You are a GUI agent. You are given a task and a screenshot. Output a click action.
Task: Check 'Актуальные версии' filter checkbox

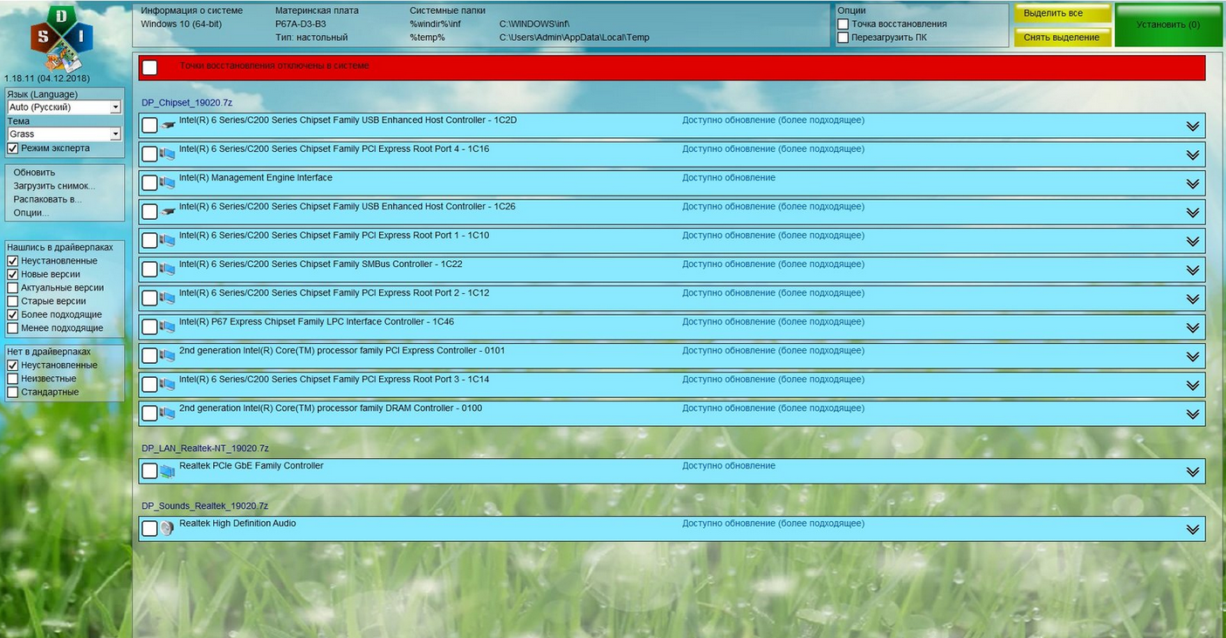(x=12, y=288)
